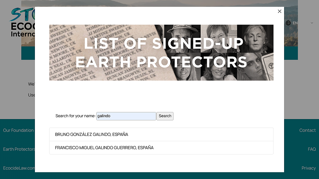
Task: Select Francisco Miguel Galindo Guerrero result
Action: [161, 148]
